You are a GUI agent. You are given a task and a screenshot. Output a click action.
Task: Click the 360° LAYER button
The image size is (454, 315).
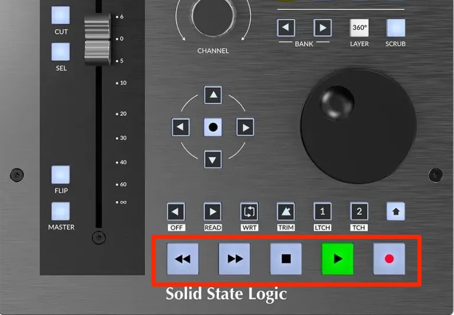tap(359, 28)
